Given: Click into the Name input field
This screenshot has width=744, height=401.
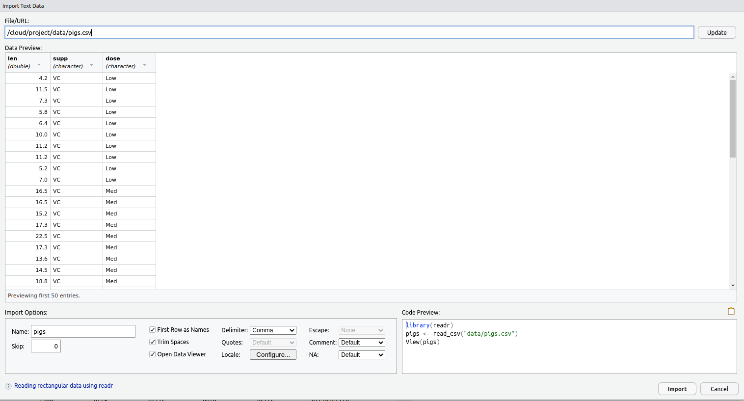Looking at the screenshot, I should (83, 331).
